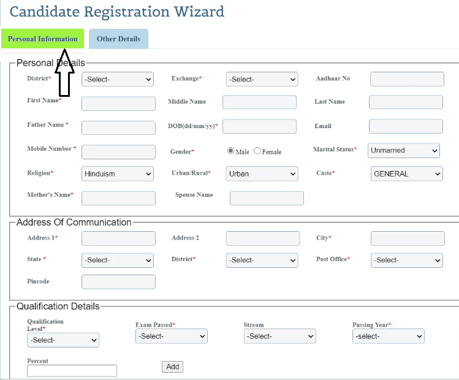Image resolution: width=459 pixels, height=380 pixels.
Task: Choose the Female gender radio button
Action: (x=257, y=151)
